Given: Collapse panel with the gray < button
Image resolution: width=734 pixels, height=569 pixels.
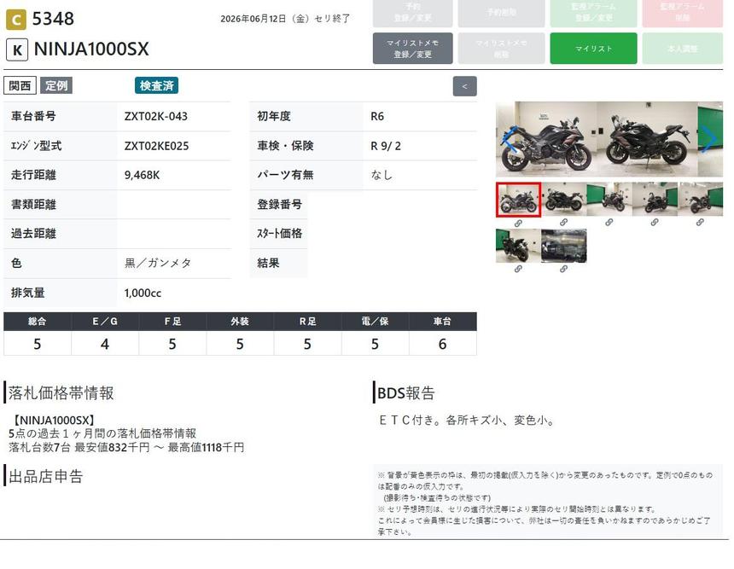Looking at the screenshot, I should point(465,86).
